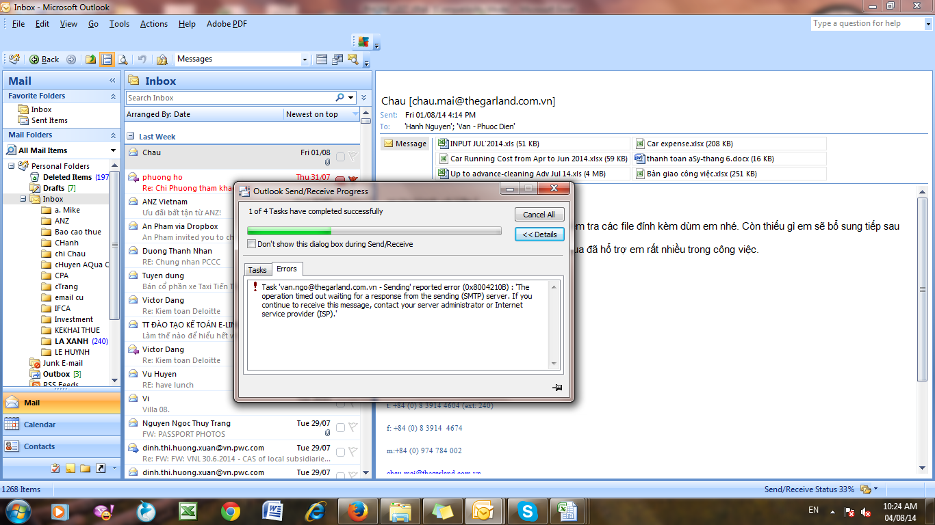
Task: Flag the Nguyen Ngoc Thuy Trang email
Action: (x=353, y=428)
